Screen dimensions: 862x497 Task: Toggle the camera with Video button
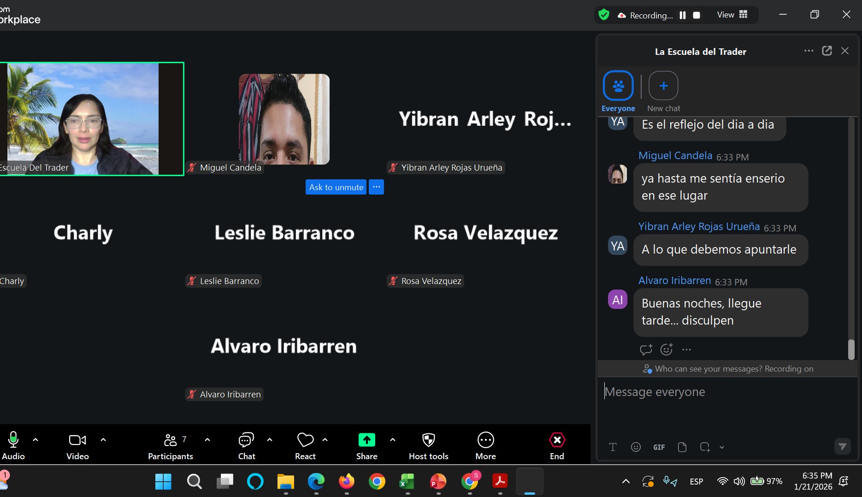[77, 445]
